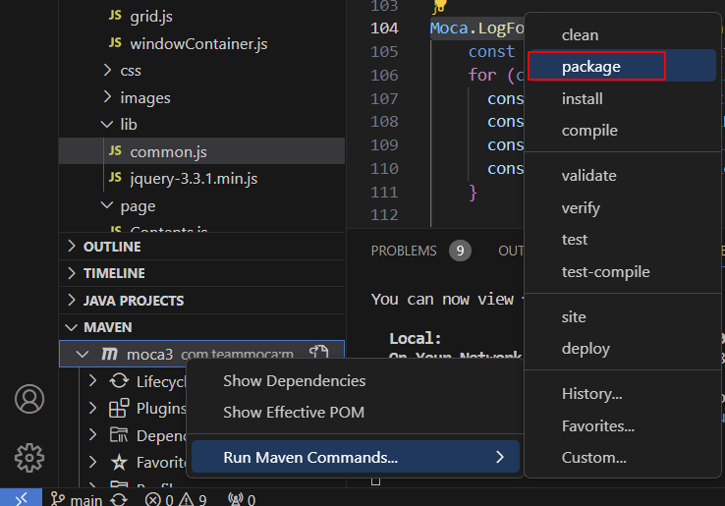
Task: Expand the OUTLINE section
Action: tap(71, 246)
